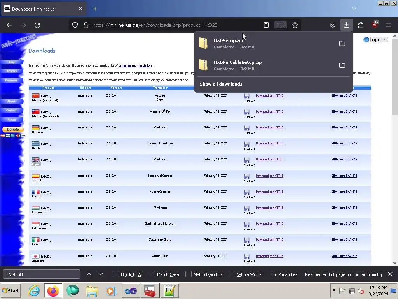
Task: Download per HTTPS for Hungarian version
Action: click(x=269, y=208)
